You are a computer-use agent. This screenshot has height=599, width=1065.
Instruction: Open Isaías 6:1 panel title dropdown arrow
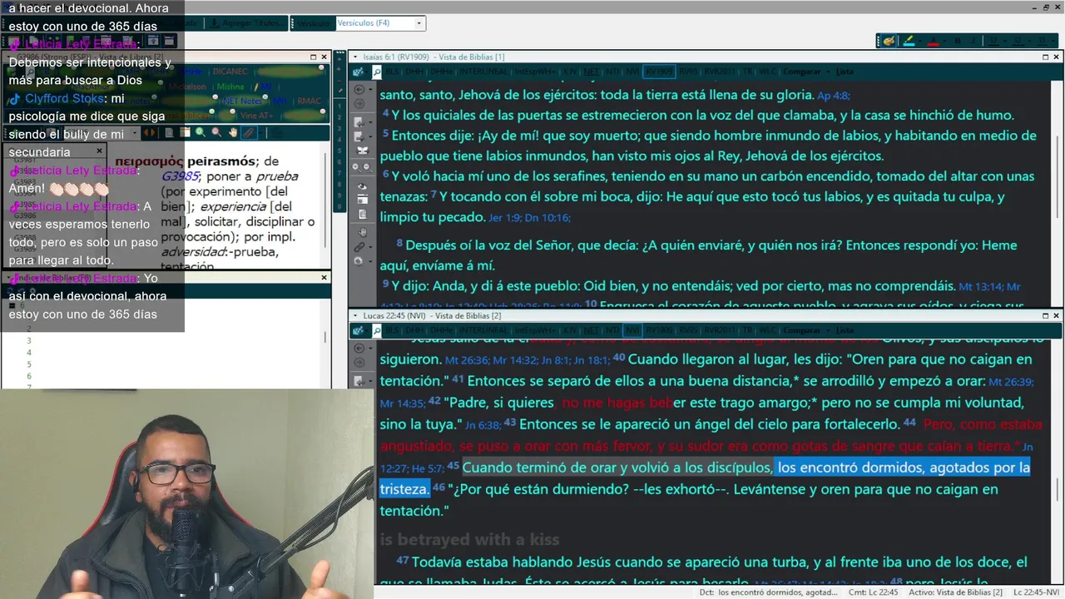pyautogui.click(x=355, y=57)
